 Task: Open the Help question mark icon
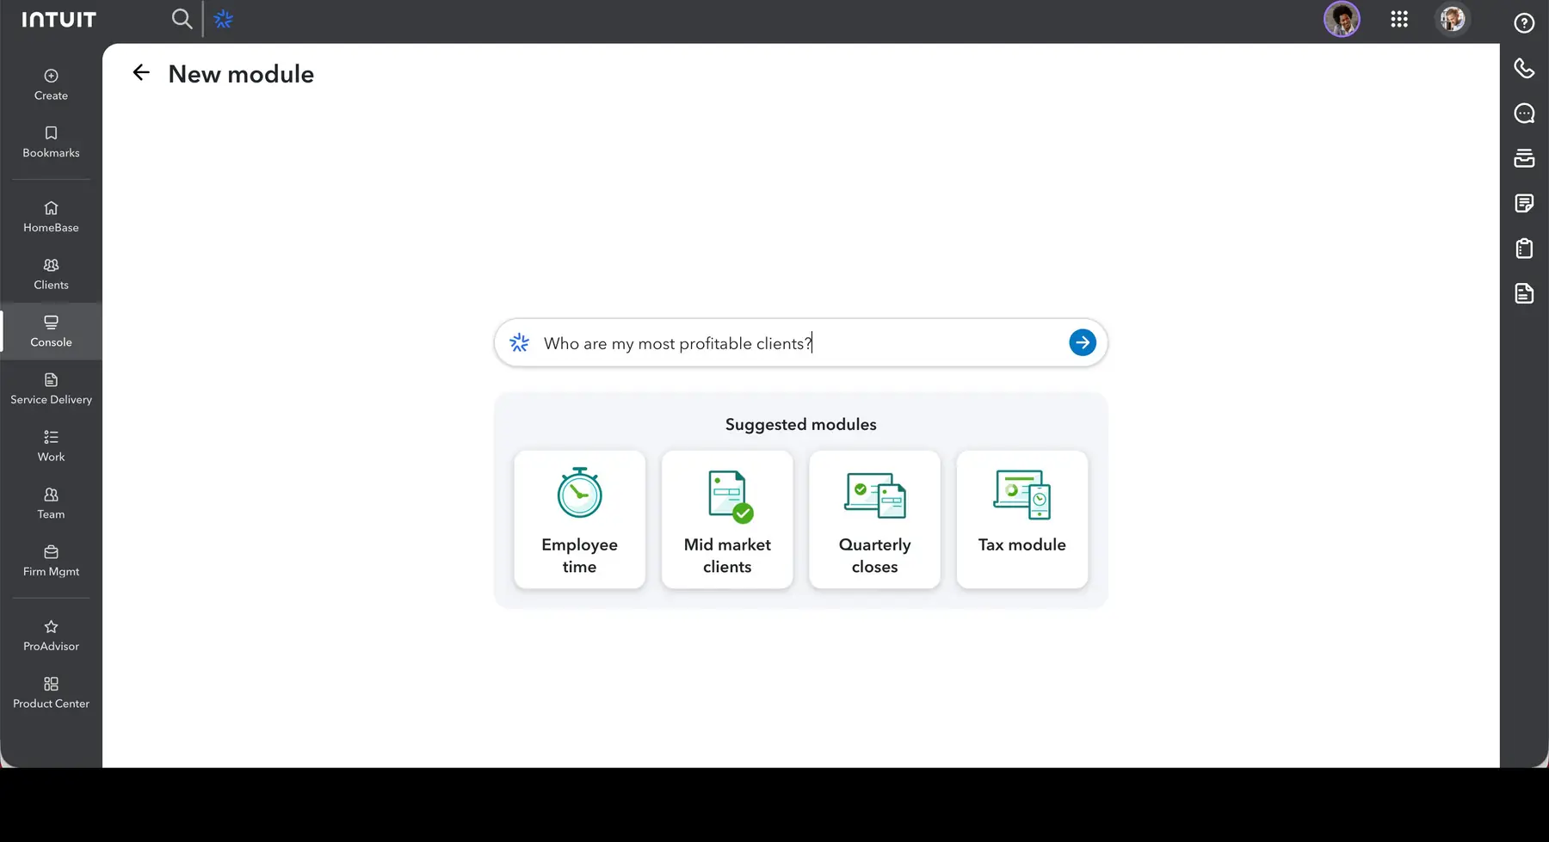[1524, 23]
